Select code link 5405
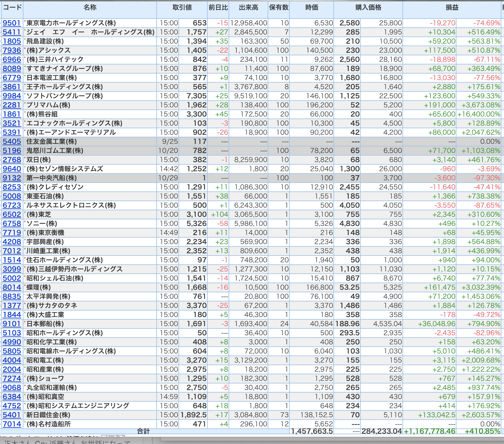 [x=12, y=142]
